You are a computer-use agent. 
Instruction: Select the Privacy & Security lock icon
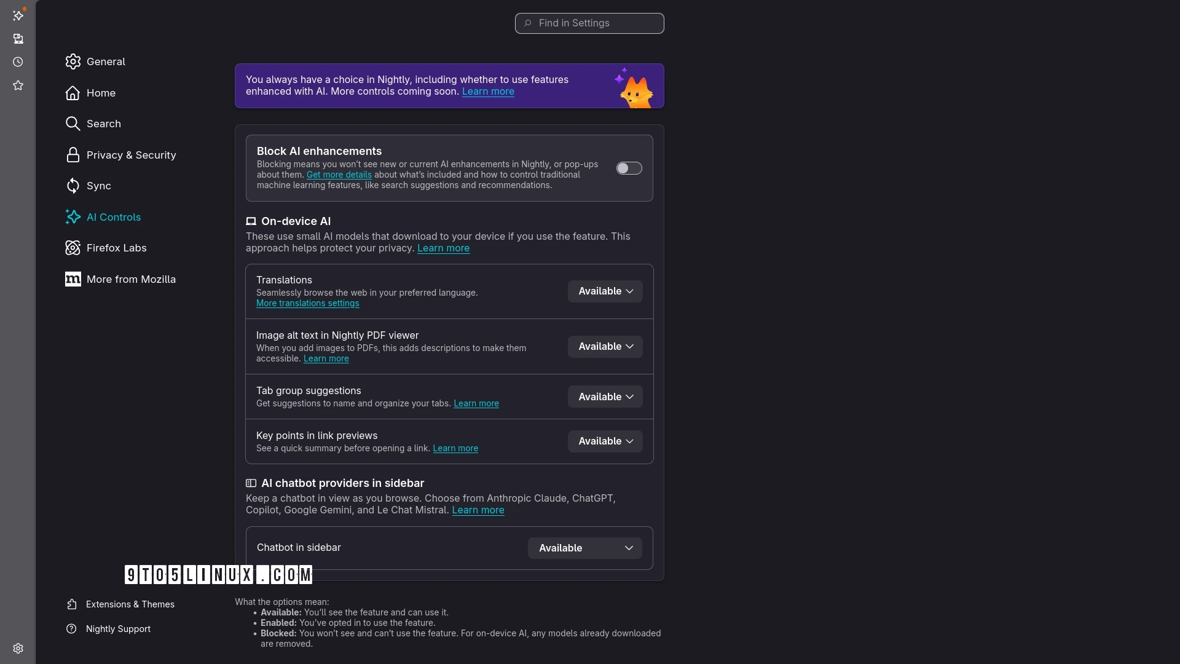[73, 155]
